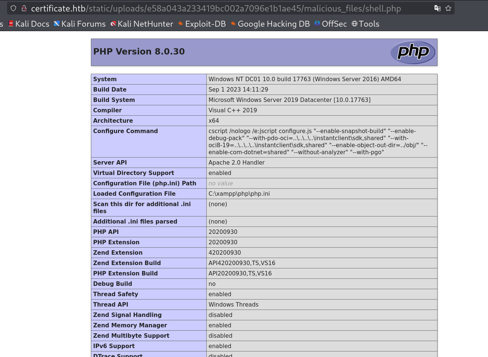Click the PHP Extension label

[x=116, y=242]
